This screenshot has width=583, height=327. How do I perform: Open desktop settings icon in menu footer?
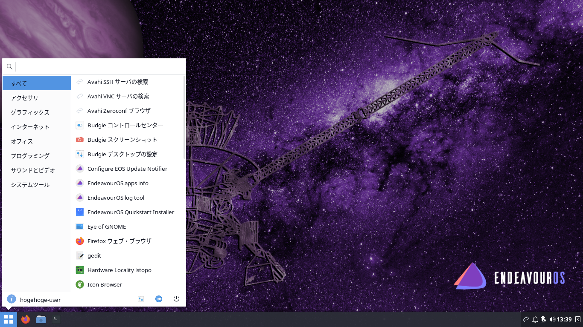pyautogui.click(x=141, y=299)
